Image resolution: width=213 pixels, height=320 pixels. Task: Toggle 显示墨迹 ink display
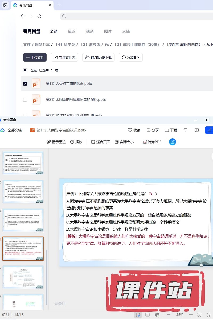pos(56,142)
